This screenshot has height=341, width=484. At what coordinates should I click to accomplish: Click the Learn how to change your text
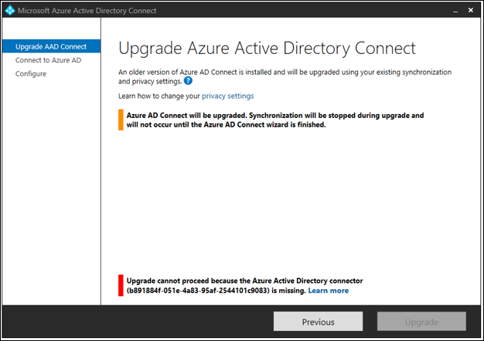point(158,96)
